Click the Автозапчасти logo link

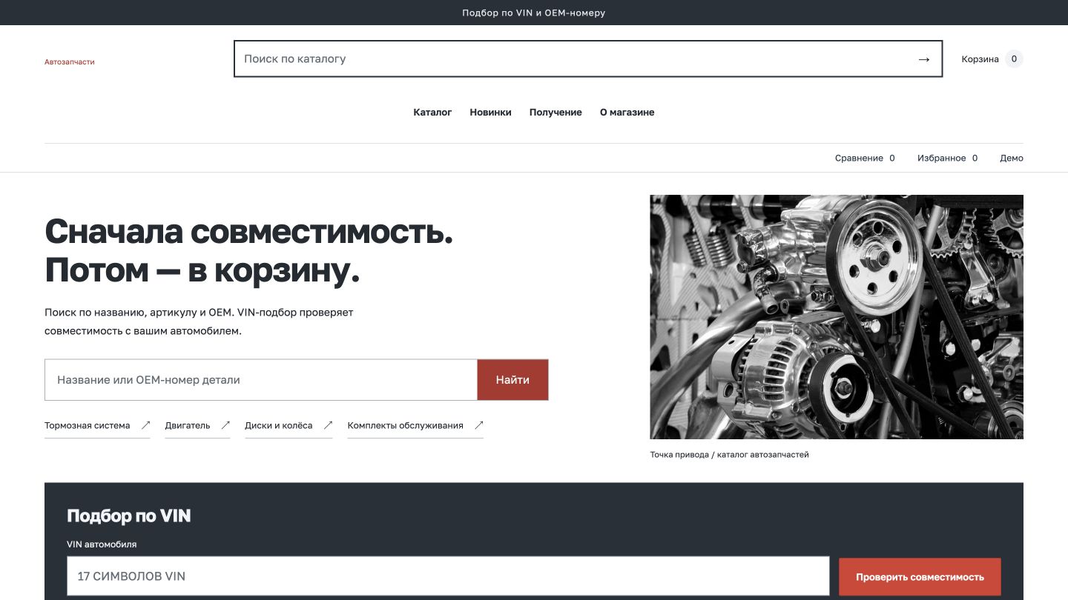(x=70, y=62)
